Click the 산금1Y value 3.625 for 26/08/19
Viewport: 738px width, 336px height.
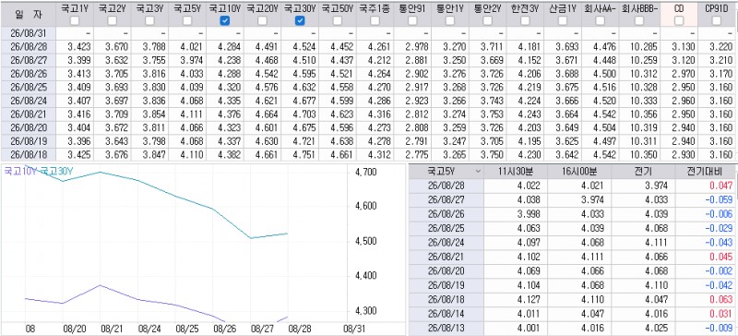(567, 140)
